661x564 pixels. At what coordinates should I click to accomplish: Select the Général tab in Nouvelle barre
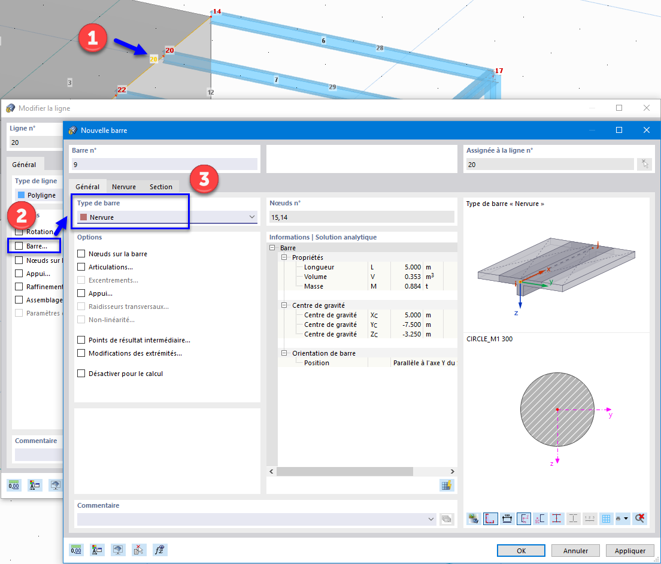(87, 187)
